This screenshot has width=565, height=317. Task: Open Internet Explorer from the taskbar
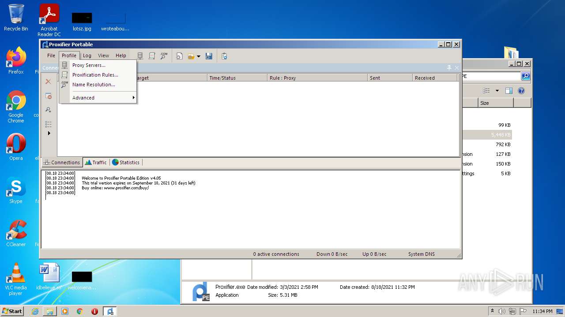(35, 311)
